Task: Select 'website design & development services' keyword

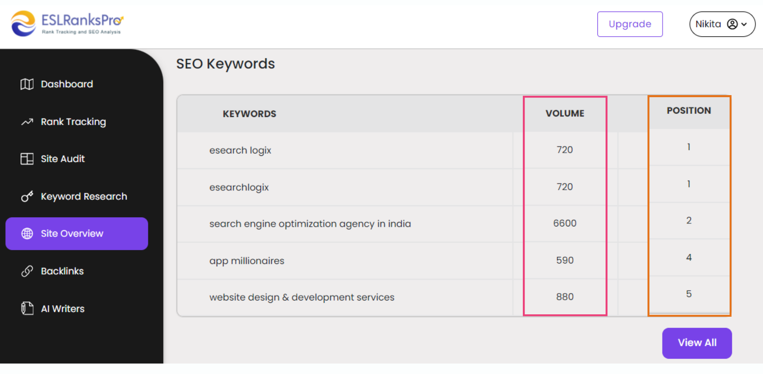Action: tap(302, 297)
